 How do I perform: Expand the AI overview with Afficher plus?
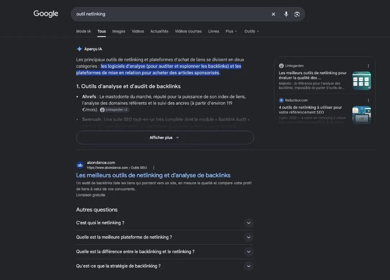(165, 137)
